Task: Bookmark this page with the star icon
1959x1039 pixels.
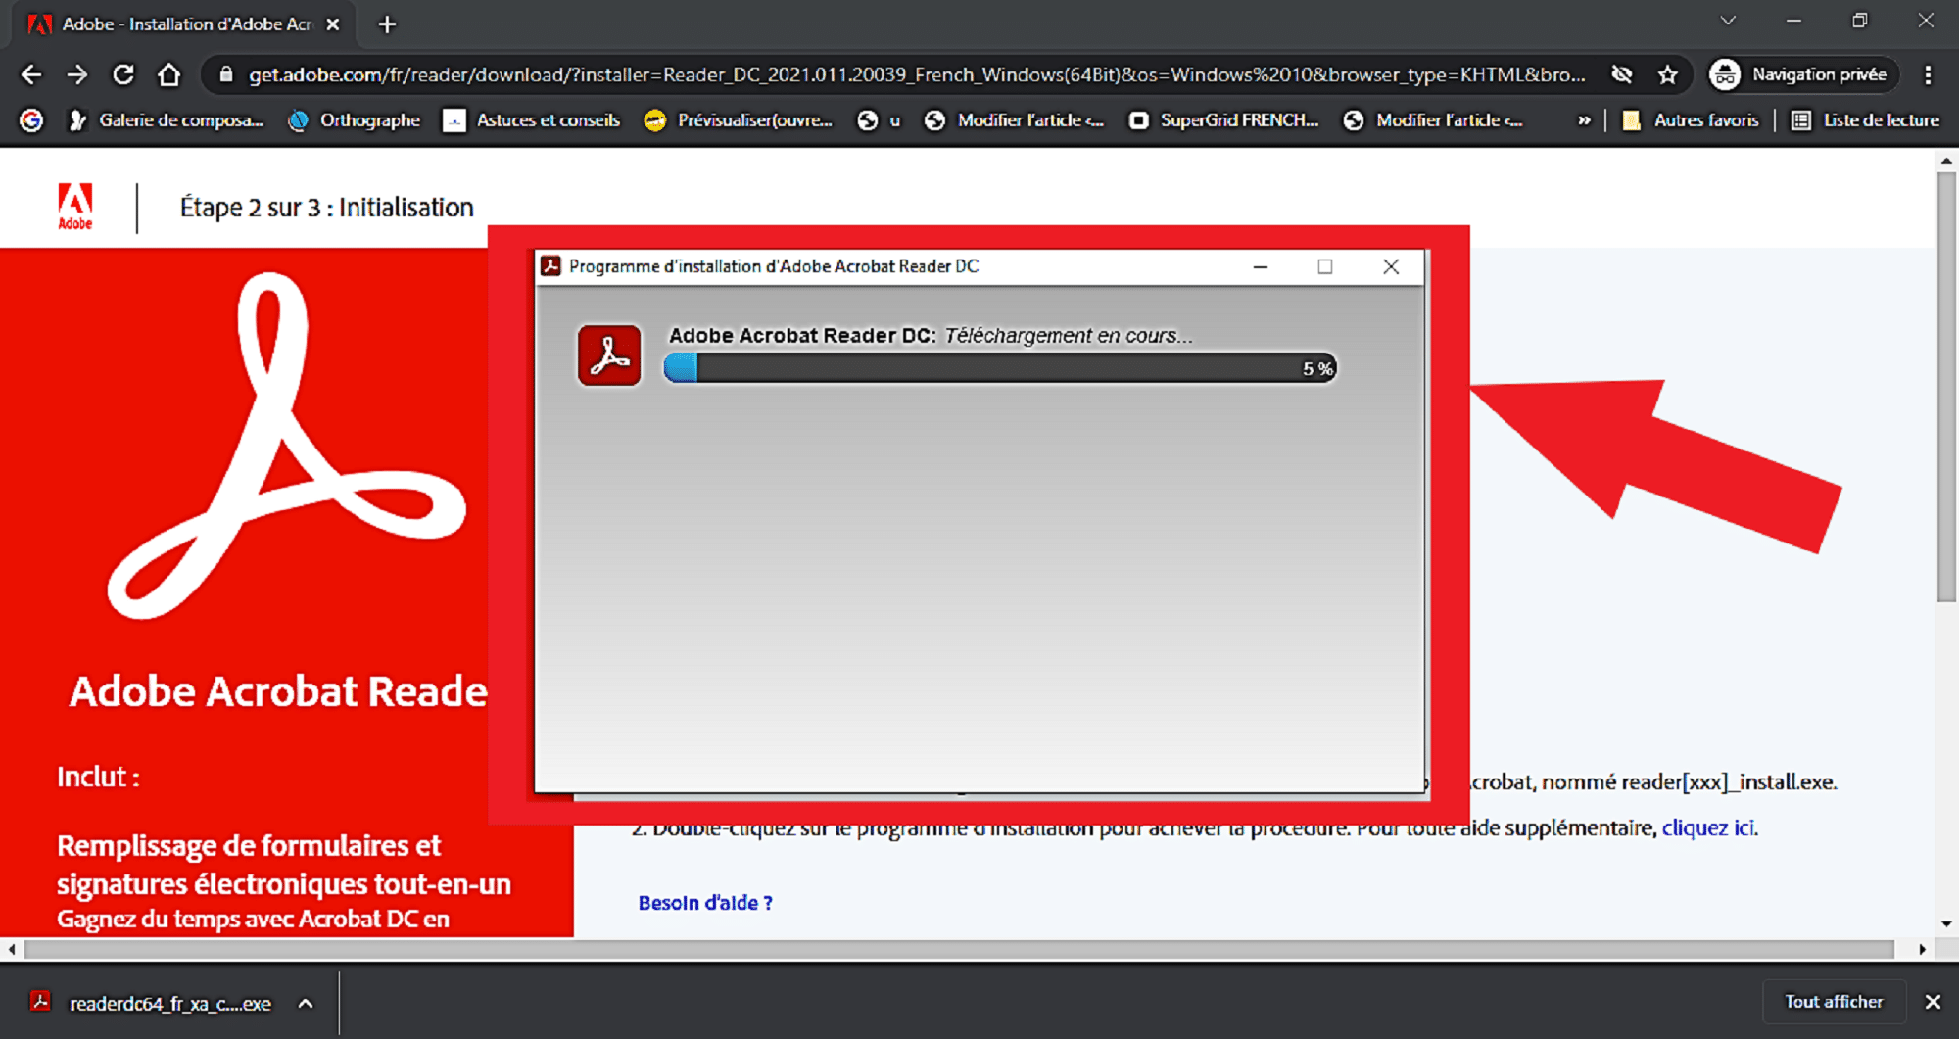Action: point(1668,74)
